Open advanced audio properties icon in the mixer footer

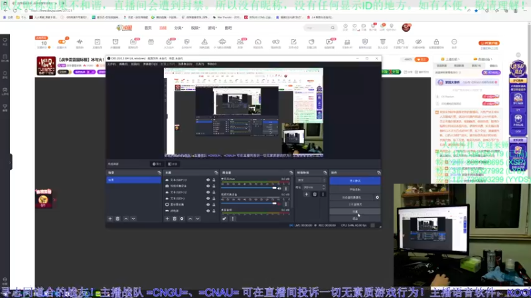coord(224,219)
